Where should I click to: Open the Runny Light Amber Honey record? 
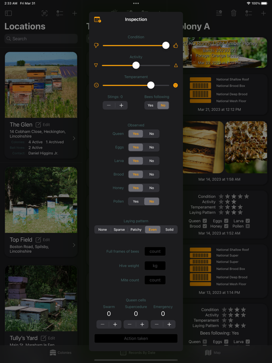pos(225,52)
